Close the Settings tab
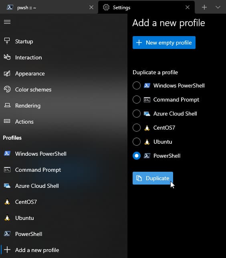Screen dimensions: 226x258 (x=188, y=7)
